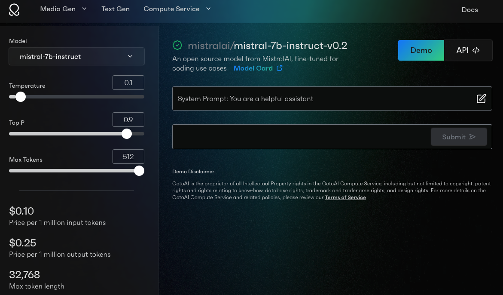The height and width of the screenshot is (295, 503).
Task: Open the mistral-7b-instruct model dropdown
Action: click(x=76, y=56)
